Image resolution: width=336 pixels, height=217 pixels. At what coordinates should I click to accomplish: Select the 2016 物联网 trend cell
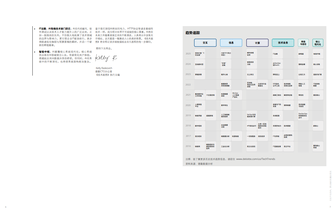pos(200,146)
